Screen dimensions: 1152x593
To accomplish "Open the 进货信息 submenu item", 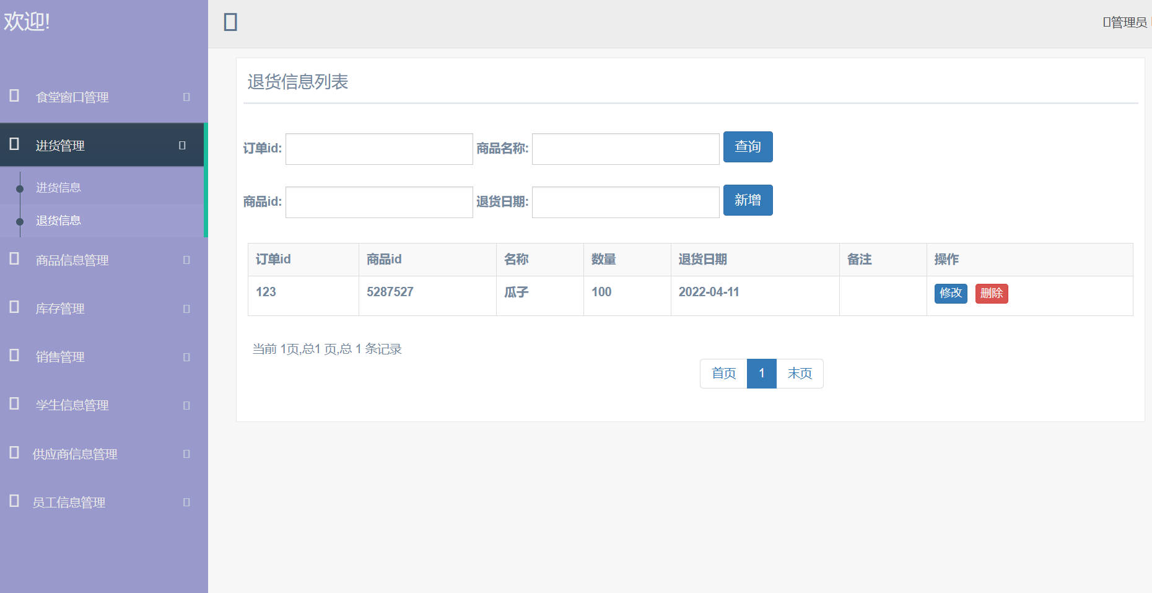I will click(x=58, y=187).
